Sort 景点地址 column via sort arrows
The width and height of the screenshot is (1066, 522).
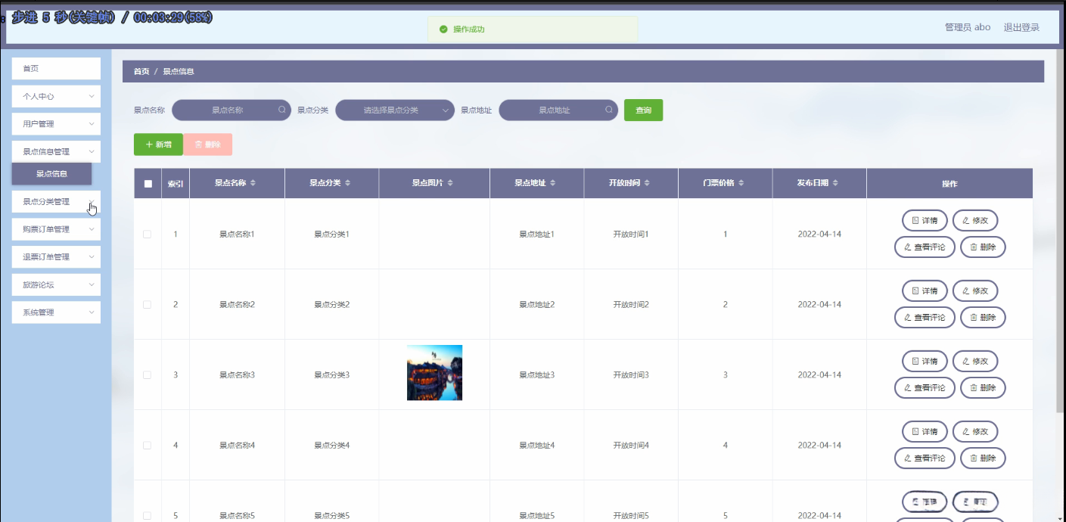(x=553, y=183)
